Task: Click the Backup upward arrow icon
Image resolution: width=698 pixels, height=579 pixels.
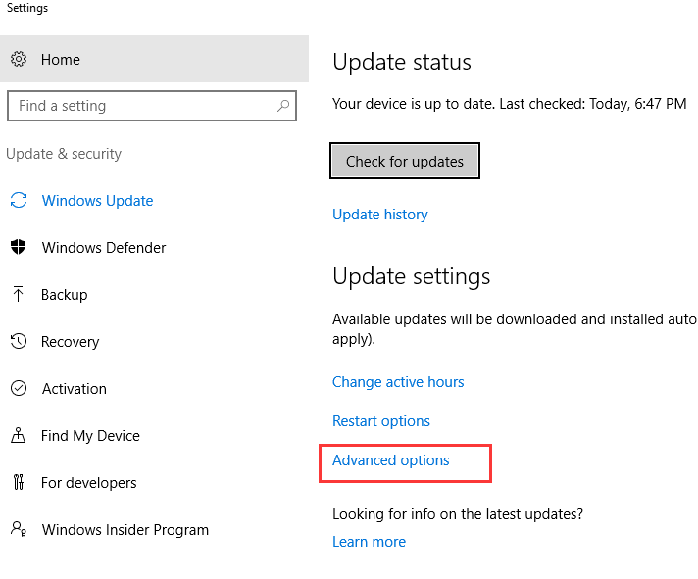Action: pyautogui.click(x=19, y=295)
